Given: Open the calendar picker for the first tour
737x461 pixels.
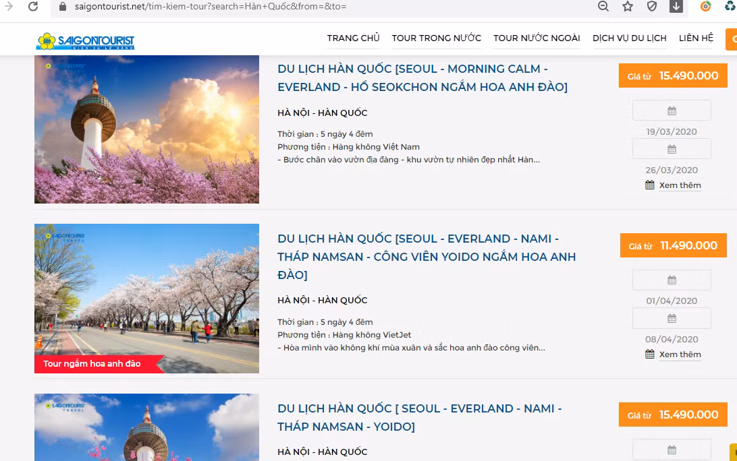Looking at the screenshot, I should 671,110.
